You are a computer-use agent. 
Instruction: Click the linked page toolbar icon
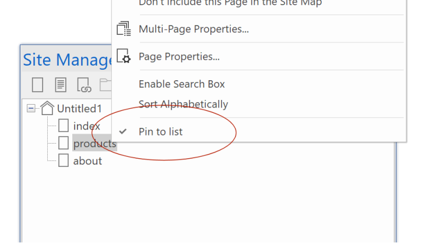[83, 85]
